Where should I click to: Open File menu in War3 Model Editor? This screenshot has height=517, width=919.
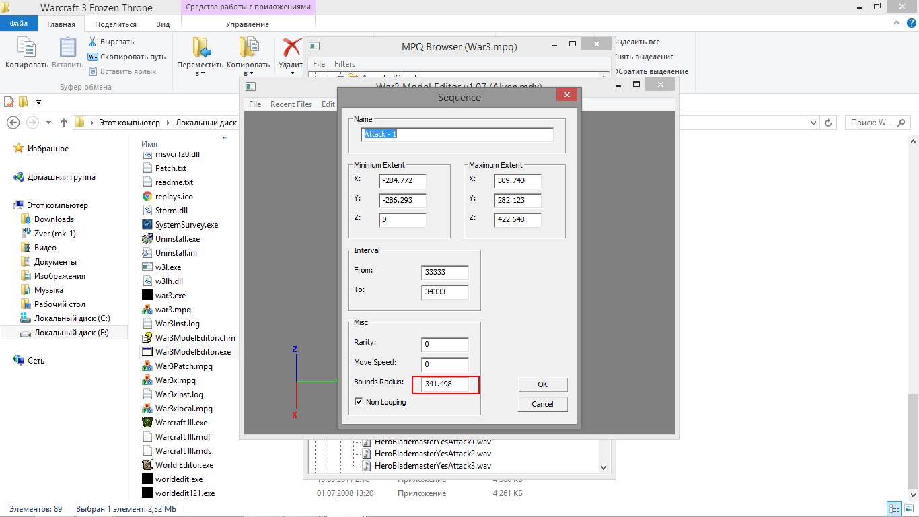click(x=255, y=104)
